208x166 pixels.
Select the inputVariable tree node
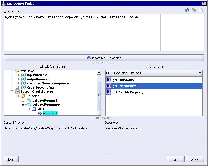(37, 75)
